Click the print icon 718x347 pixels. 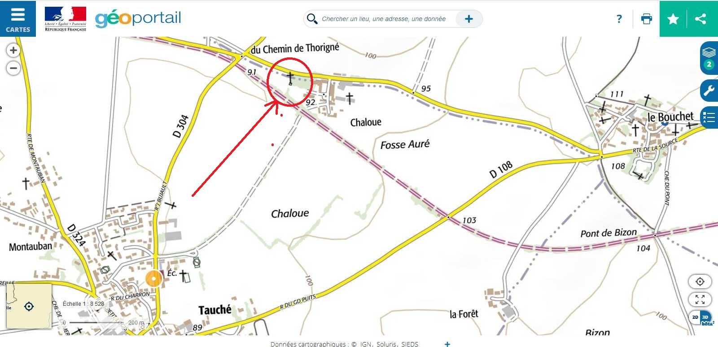coord(647,19)
